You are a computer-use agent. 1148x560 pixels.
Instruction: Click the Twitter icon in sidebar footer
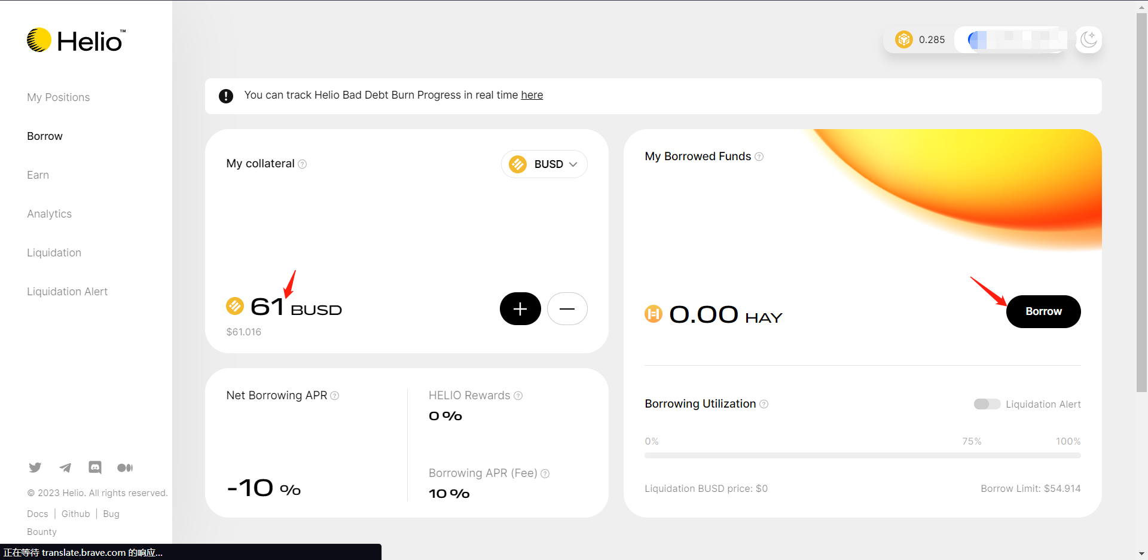[x=35, y=467]
